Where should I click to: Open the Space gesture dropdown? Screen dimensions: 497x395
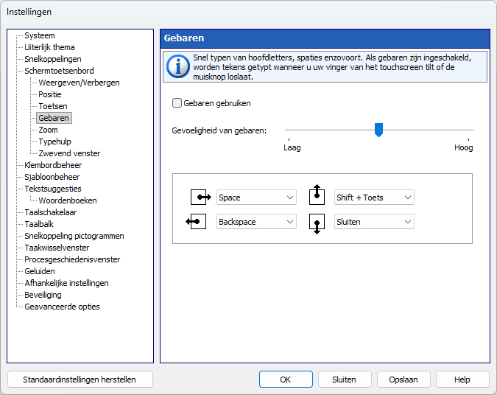pos(256,197)
